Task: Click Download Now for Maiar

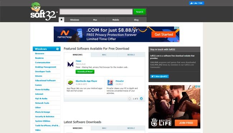Action: tap(85, 72)
